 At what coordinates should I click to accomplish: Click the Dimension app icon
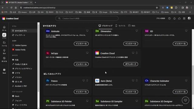pyautogui.click(x=97, y=31)
